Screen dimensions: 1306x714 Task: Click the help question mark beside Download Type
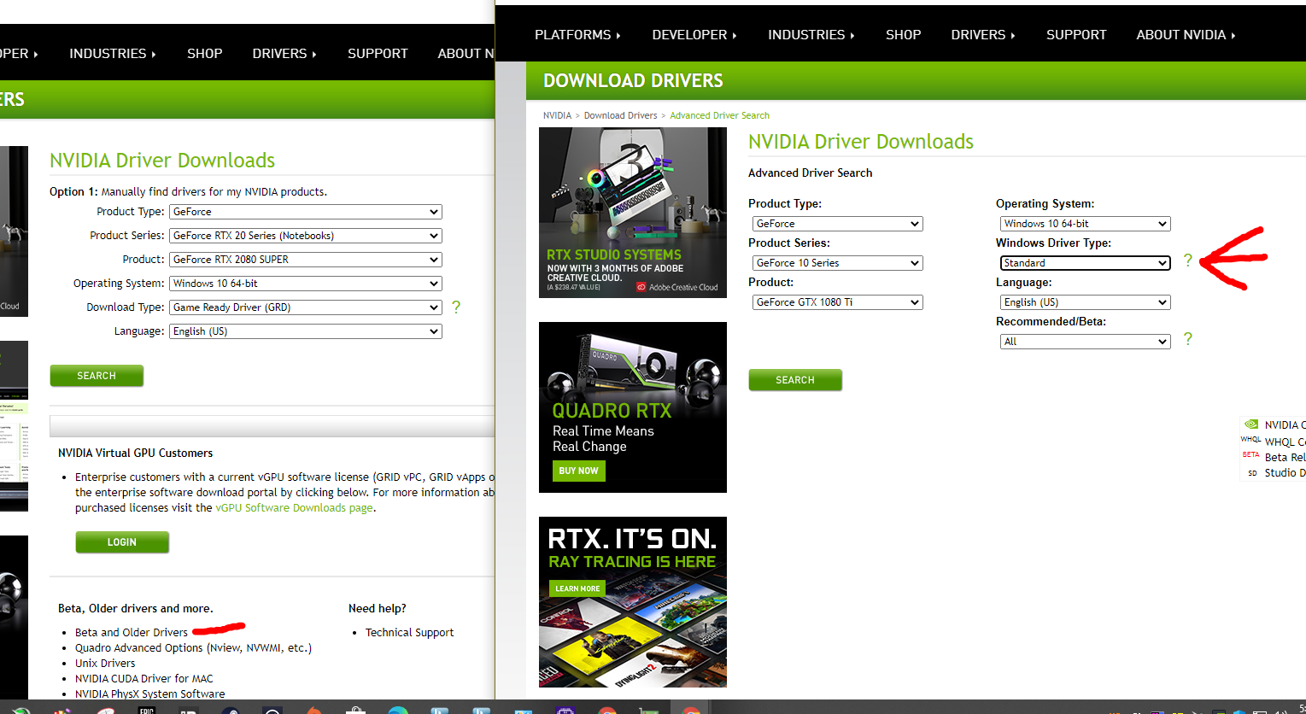pyautogui.click(x=456, y=307)
